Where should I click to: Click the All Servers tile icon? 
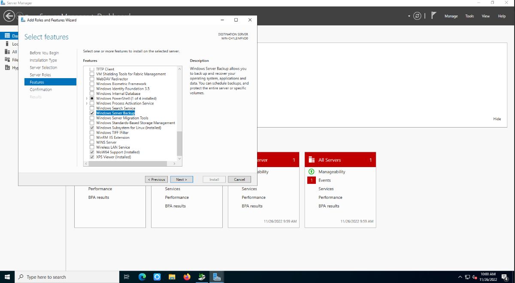point(311,159)
